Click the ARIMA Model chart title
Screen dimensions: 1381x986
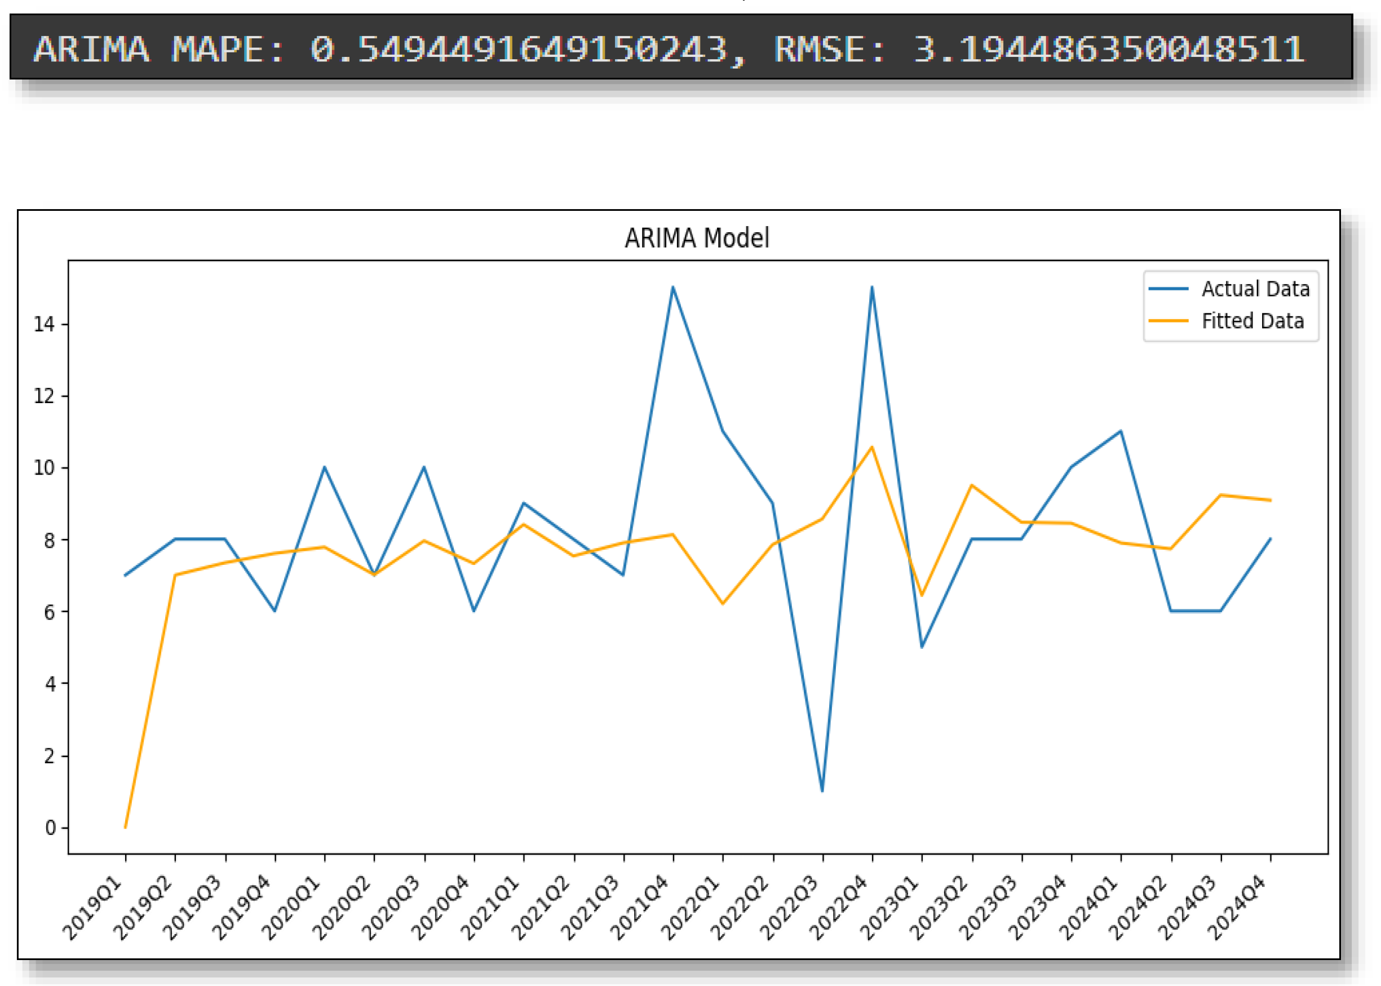pyautogui.click(x=696, y=238)
